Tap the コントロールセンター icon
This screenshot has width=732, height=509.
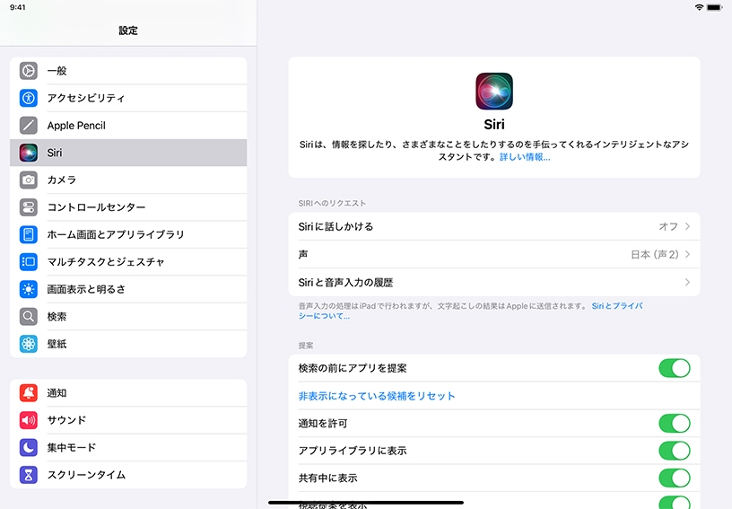(x=29, y=207)
